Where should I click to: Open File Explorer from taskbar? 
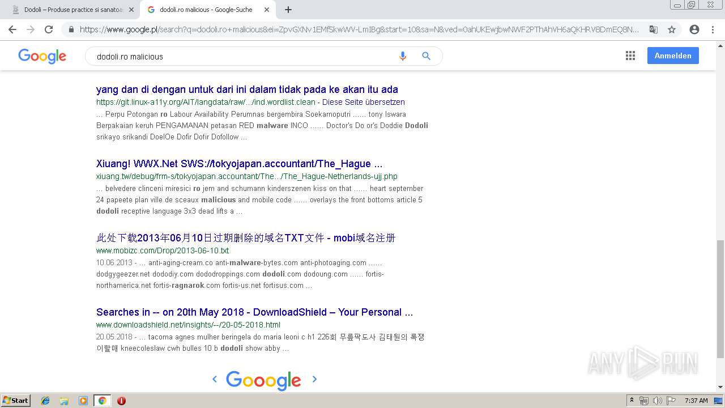pyautogui.click(x=64, y=401)
